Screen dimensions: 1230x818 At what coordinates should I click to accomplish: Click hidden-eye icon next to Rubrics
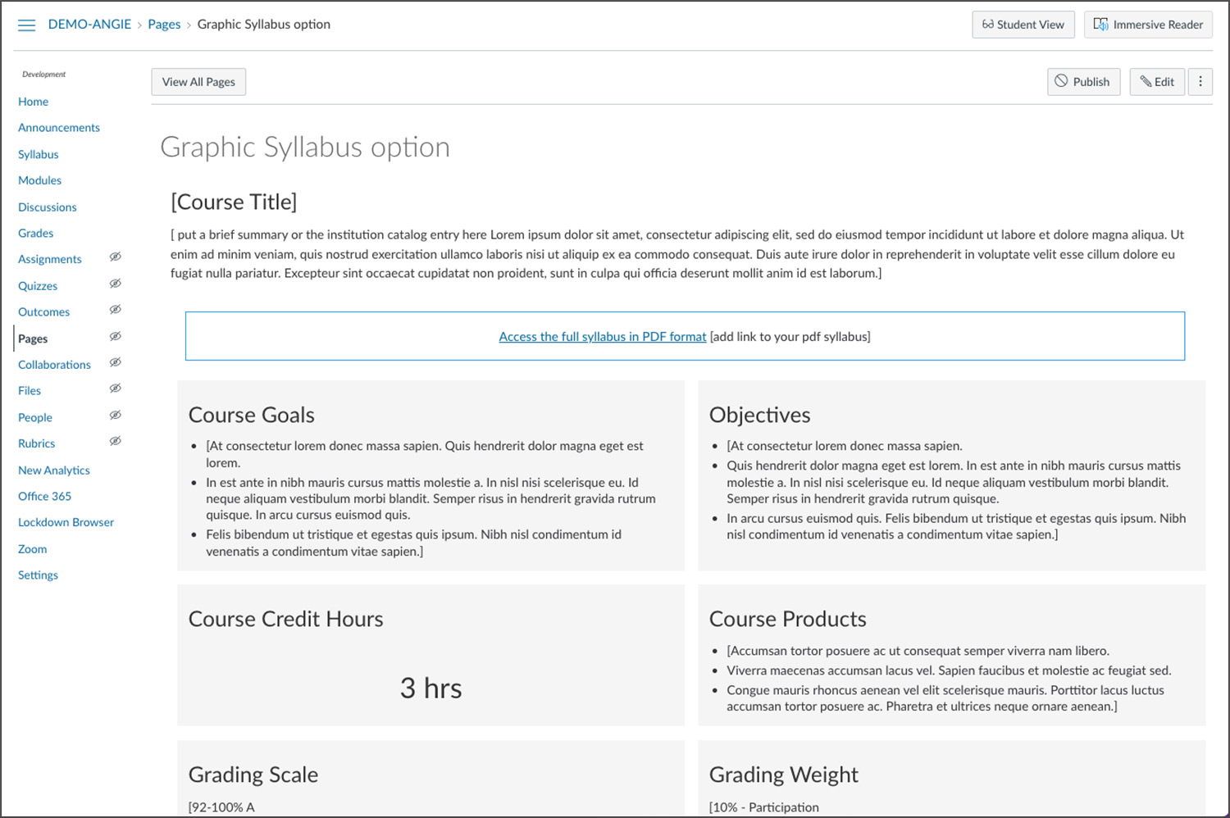point(116,442)
